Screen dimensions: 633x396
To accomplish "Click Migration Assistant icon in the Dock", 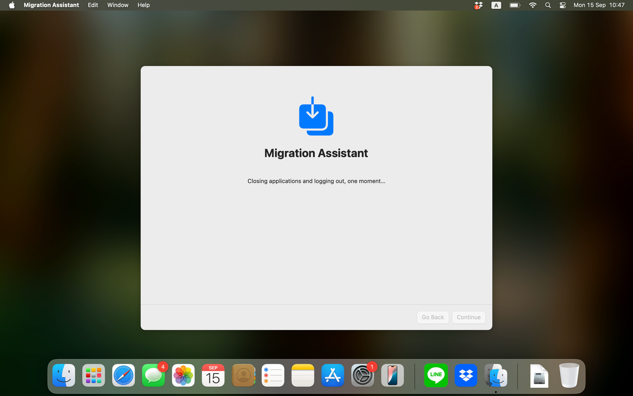I will coord(496,375).
